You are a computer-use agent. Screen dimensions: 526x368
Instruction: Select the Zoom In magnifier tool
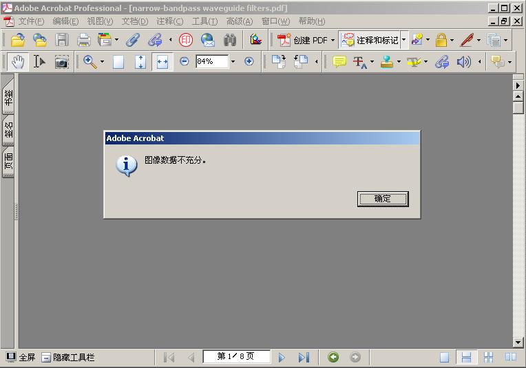pyautogui.click(x=90, y=62)
